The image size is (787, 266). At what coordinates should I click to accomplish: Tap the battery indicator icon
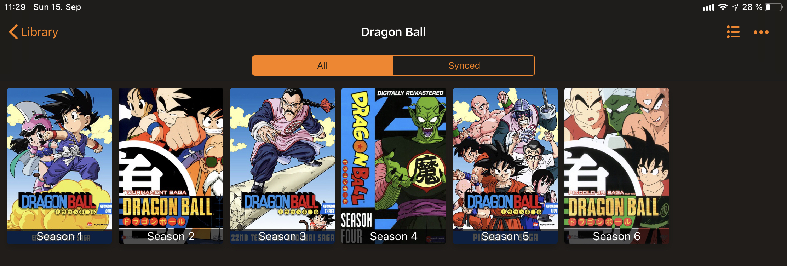774,7
